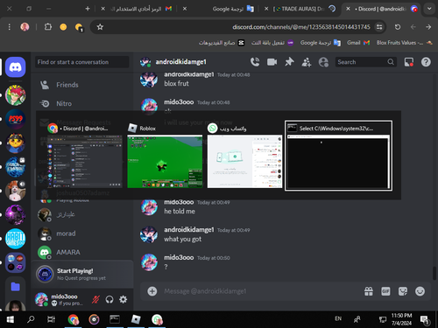Open the Chrome extensions puzzle icon
Image resolution: width=438 pixels, height=328 pixels.
click(x=48, y=27)
